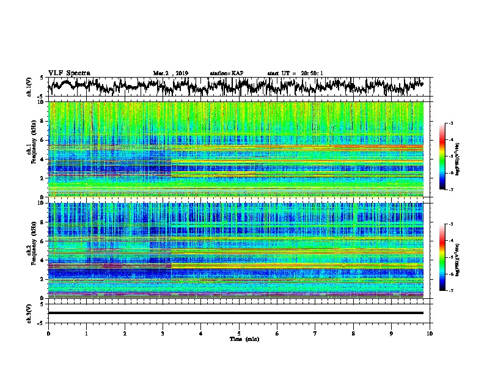Click the time axis tick label '6'
The width and height of the screenshot is (484, 374).
click(x=277, y=334)
